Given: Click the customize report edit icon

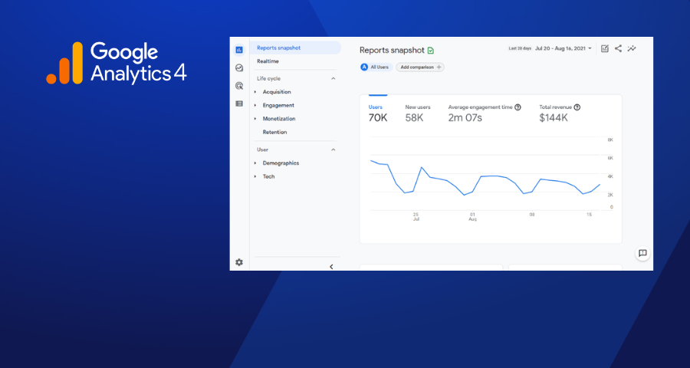Looking at the screenshot, I should (x=605, y=49).
